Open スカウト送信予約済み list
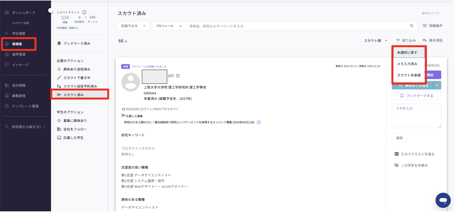Image resolution: width=455 pixels, height=213 pixels. (80, 86)
